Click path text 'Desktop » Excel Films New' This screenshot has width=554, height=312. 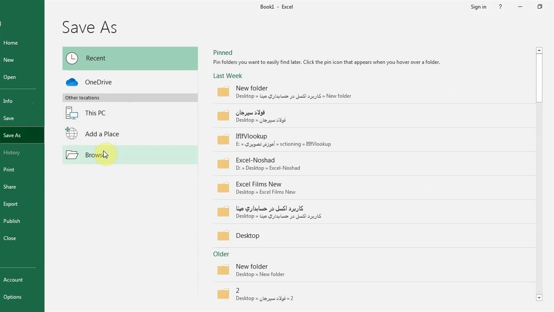266,192
